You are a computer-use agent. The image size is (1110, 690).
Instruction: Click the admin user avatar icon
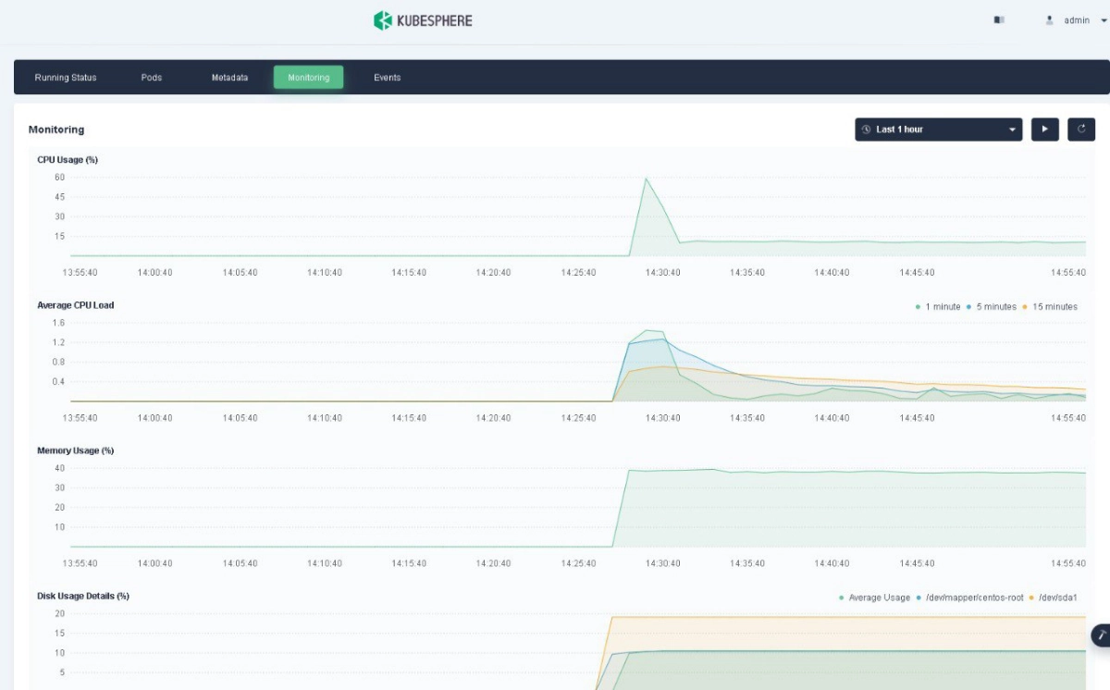pyautogui.click(x=1050, y=20)
